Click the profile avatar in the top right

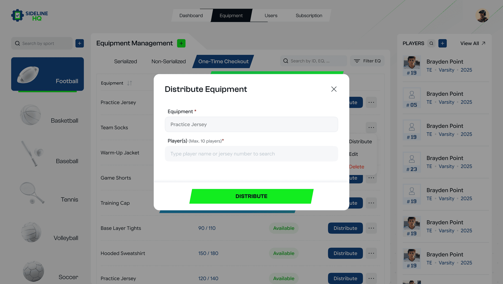tap(482, 15)
